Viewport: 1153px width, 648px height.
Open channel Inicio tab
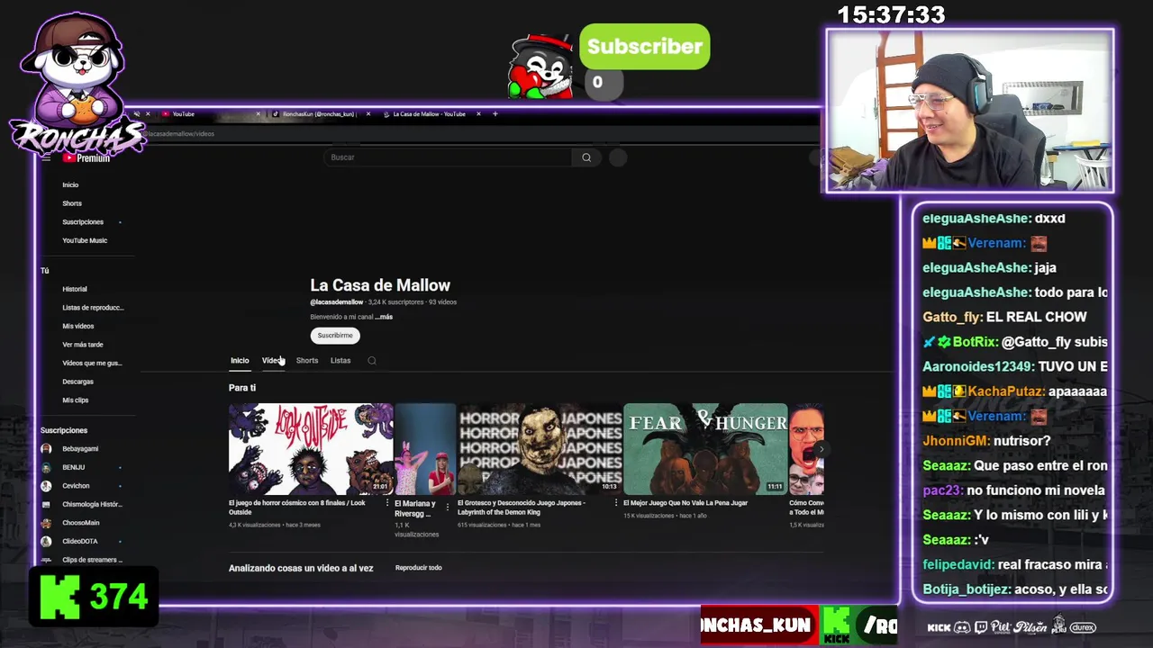(x=240, y=361)
